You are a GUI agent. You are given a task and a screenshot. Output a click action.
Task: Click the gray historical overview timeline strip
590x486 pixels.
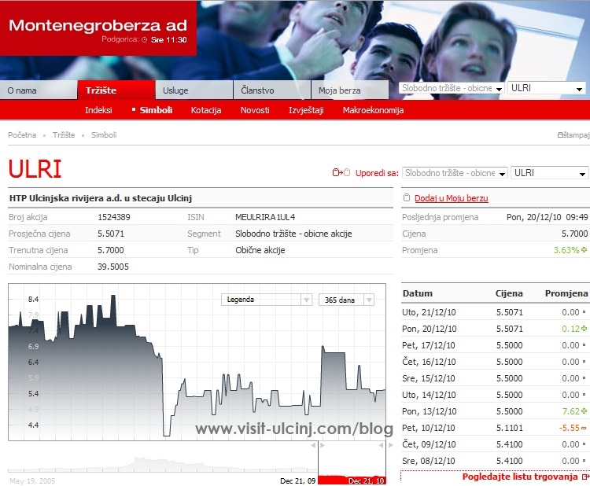tap(163, 465)
